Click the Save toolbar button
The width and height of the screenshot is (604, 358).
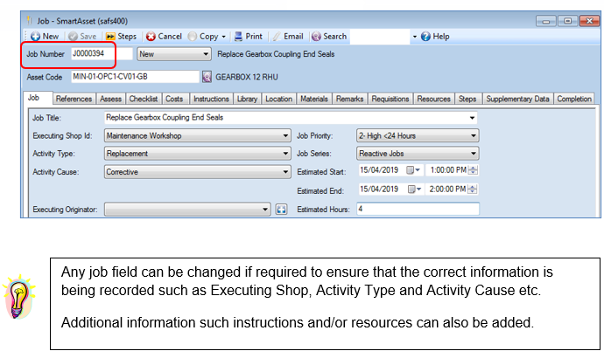tap(82, 37)
